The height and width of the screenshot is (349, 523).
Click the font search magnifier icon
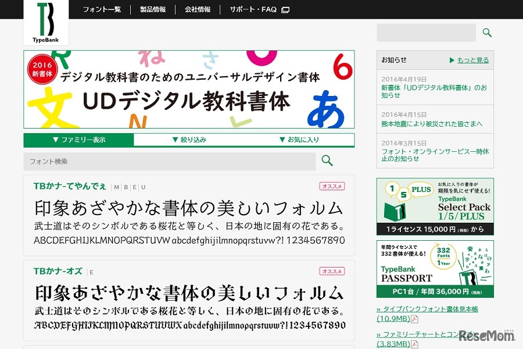(327, 161)
